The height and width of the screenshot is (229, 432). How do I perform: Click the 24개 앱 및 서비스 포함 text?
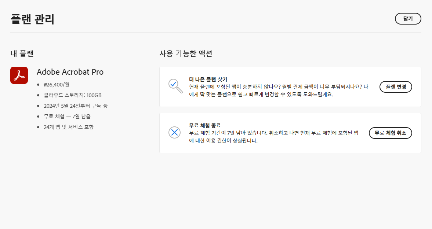coord(69,127)
